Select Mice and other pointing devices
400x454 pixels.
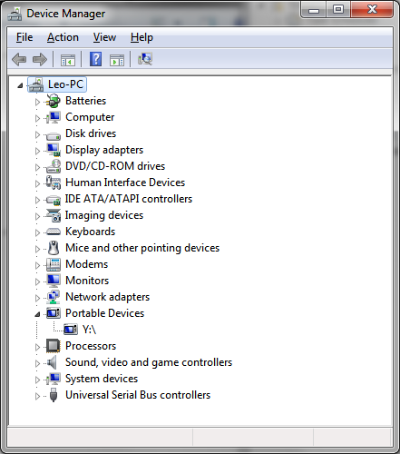[x=142, y=248]
